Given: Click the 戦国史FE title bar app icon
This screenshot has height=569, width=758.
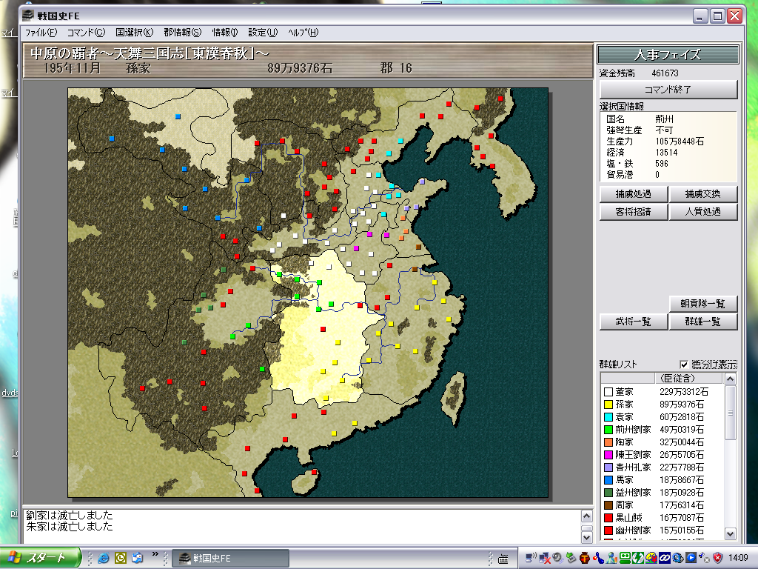Looking at the screenshot, I should 29,16.
